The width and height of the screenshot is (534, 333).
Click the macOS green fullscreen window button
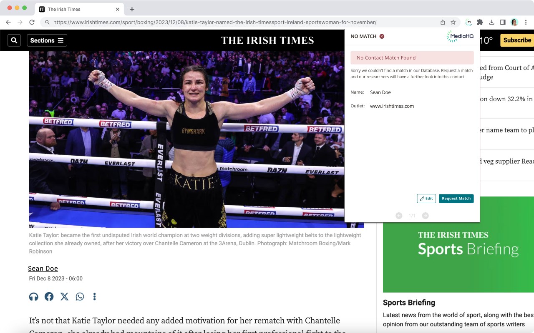[25, 8]
